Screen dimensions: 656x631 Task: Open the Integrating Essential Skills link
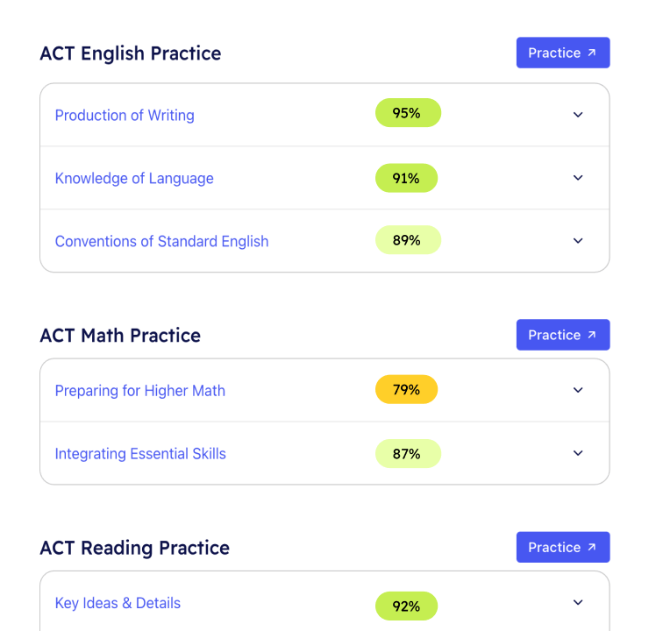pos(140,454)
